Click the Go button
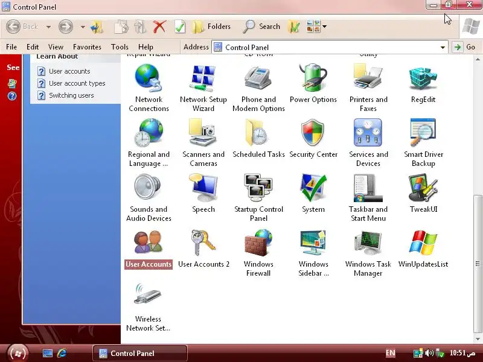 coord(464,47)
